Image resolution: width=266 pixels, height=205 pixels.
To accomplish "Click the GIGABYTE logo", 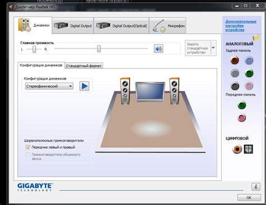I will (x=35, y=187).
